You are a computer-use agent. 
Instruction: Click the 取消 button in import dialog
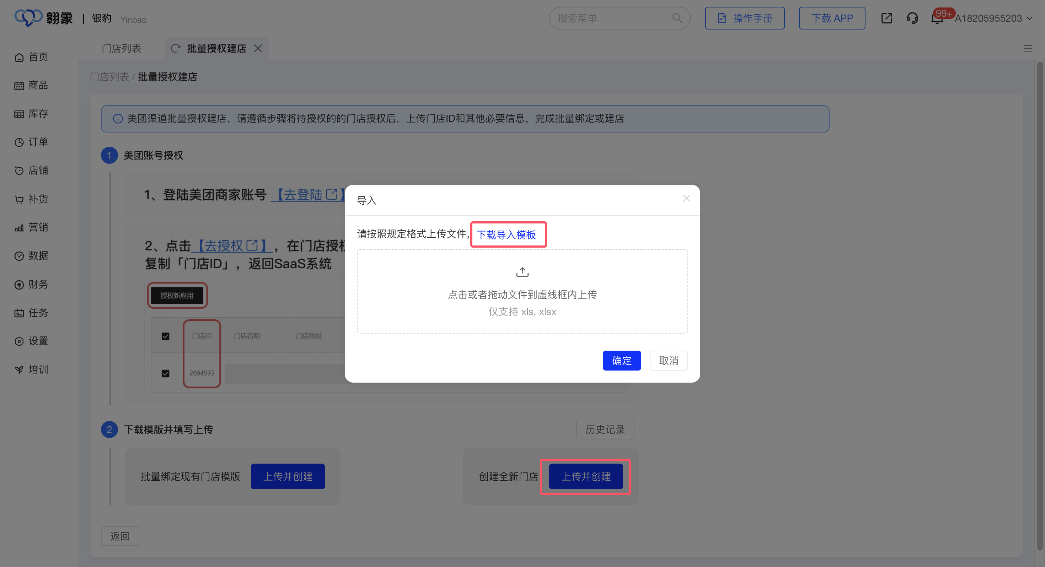668,361
